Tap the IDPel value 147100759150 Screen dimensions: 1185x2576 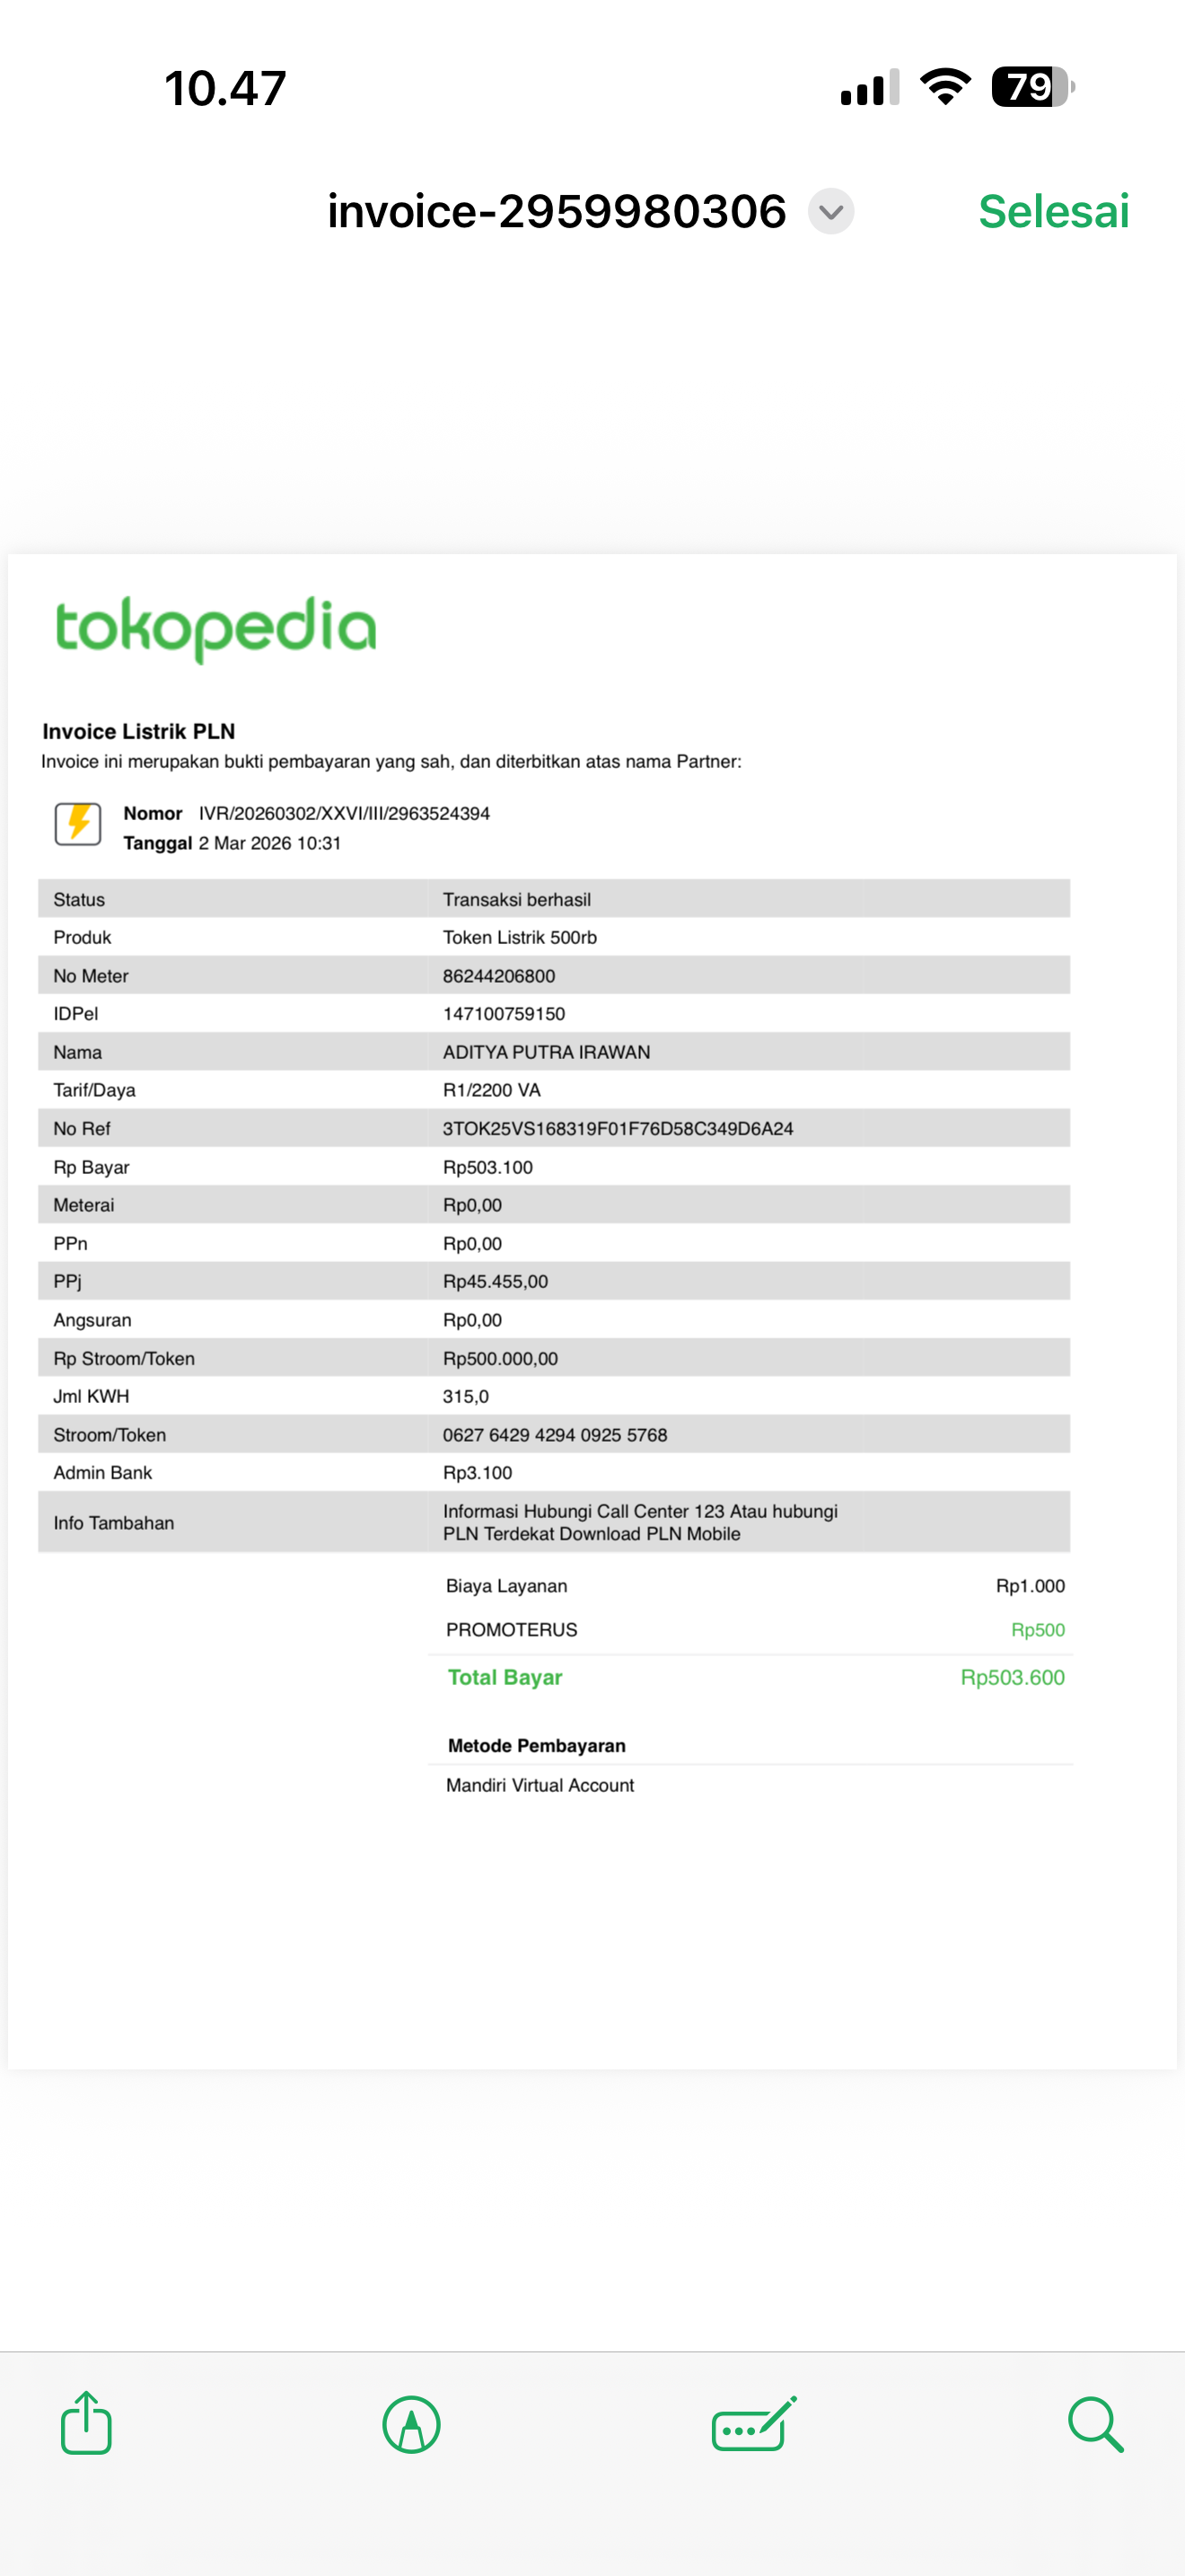(504, 1014)
